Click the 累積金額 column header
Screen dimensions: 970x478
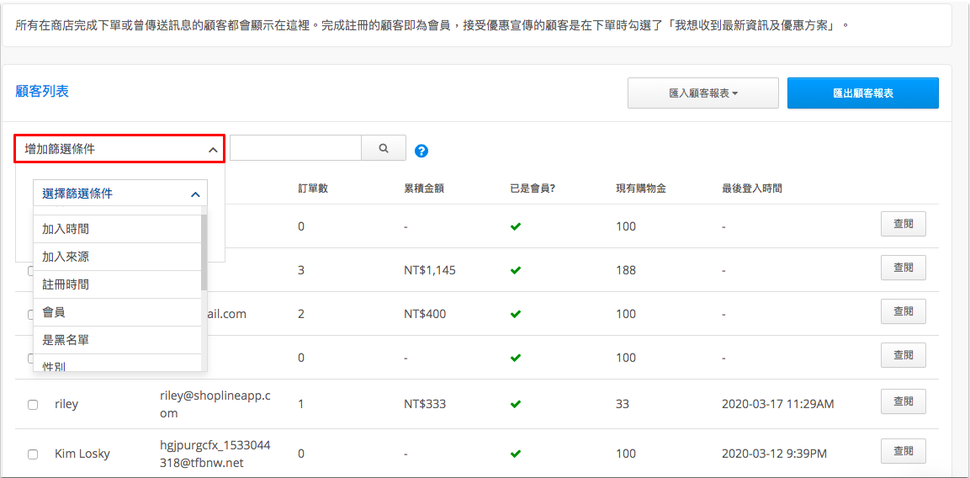click(424, 189)
